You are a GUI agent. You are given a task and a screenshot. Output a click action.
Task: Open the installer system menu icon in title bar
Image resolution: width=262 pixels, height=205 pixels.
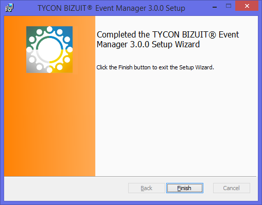tap(9, 8)
